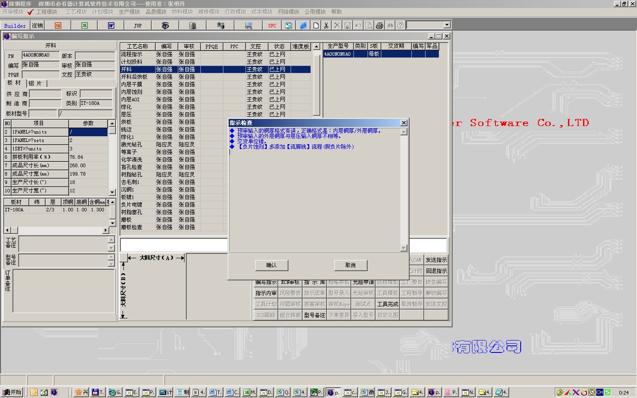Click 取消 in the 指示检查 dialog
Image resolution: width=637 pixels, height=398 pixels.
coord(350,265)
